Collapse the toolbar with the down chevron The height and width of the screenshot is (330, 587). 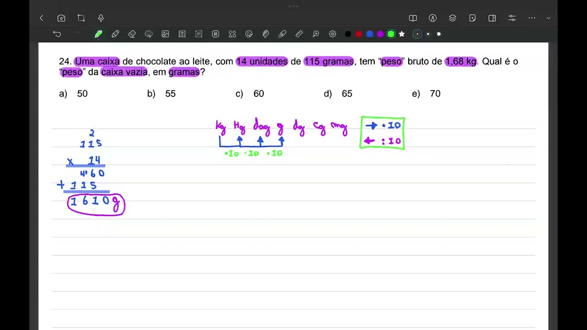(548, 18)
